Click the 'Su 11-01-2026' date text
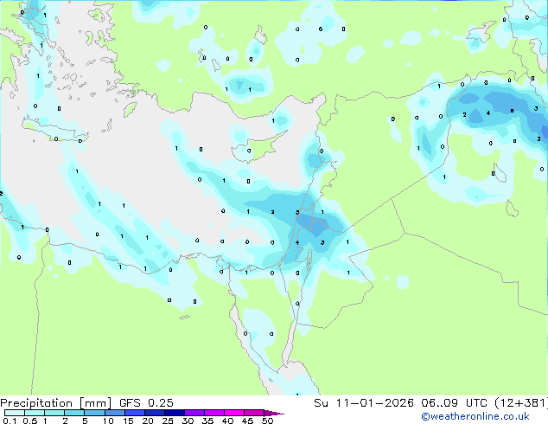 coord(364,403)
